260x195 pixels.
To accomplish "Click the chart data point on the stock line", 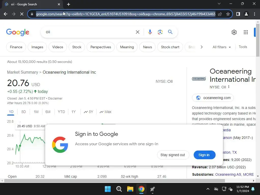I will [20, 146].
